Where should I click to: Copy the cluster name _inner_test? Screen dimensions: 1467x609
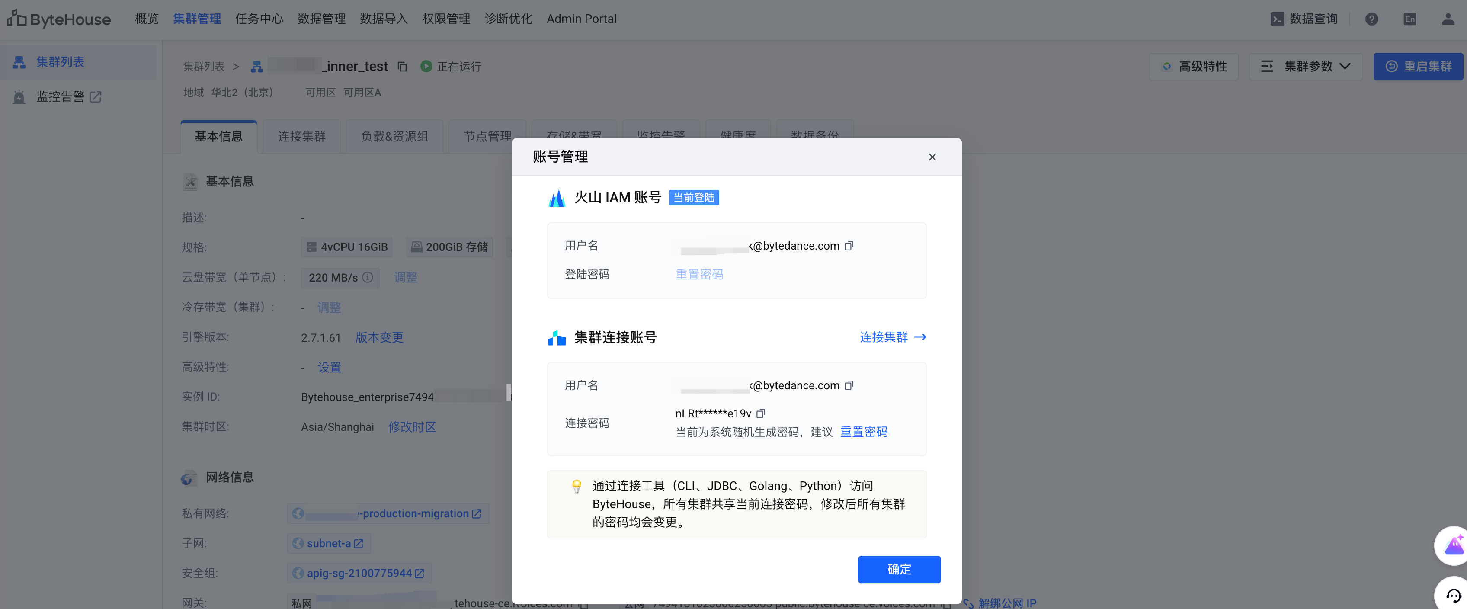[x=402, y=67]
